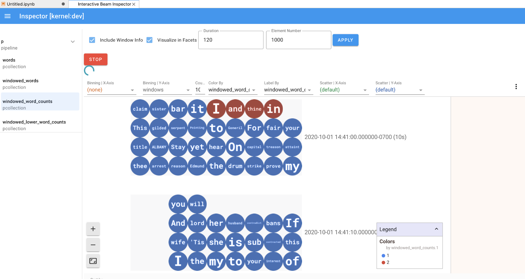Click the zoom out minus button
This screenshot has height=279, width=525.
point(93,245)
